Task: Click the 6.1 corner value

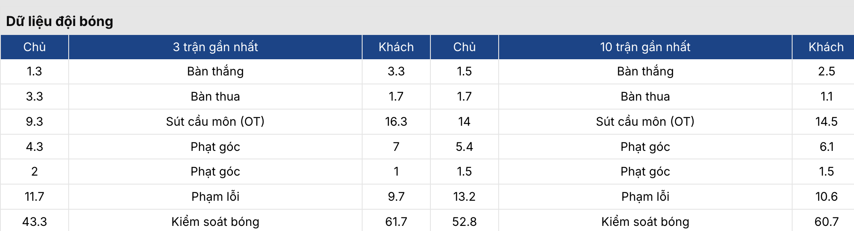Action: 826,147
